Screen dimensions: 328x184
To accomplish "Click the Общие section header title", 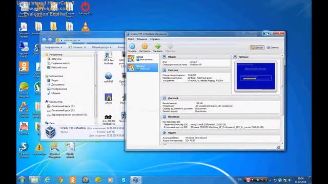I will point(172,57).
